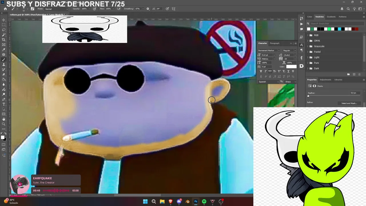Create new swatch plus icon
The height and width of the screenshot is (206, 366).
pyautogui.click(x=354, y=74)
